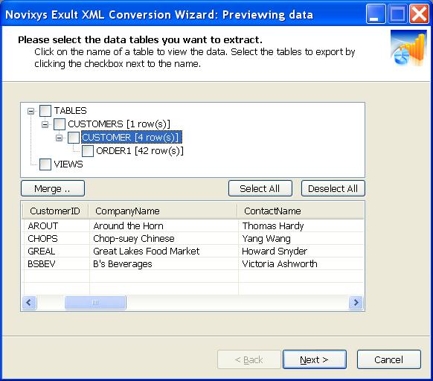Tick the CUSTOMERS [1 row(s)] checkbox

pyautogui.click(x=60, y=124)
